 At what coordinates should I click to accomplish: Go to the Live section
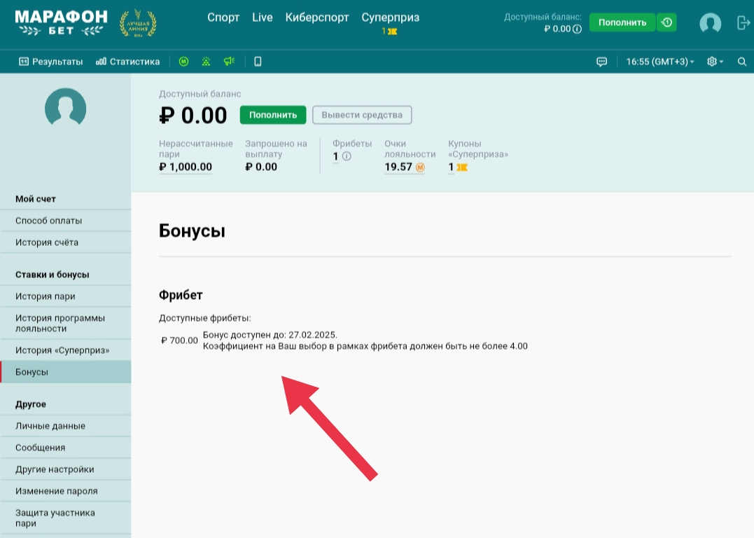[262, 18]
